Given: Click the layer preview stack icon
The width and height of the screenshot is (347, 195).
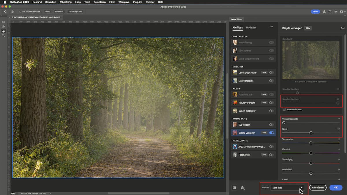Looking at the screenshot, I should [x=242, y=187].
